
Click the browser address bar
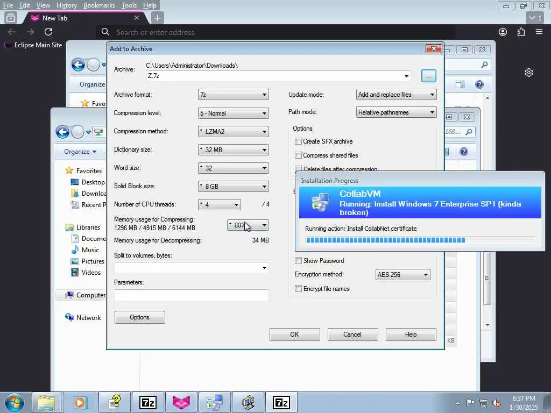click(276, 32)
